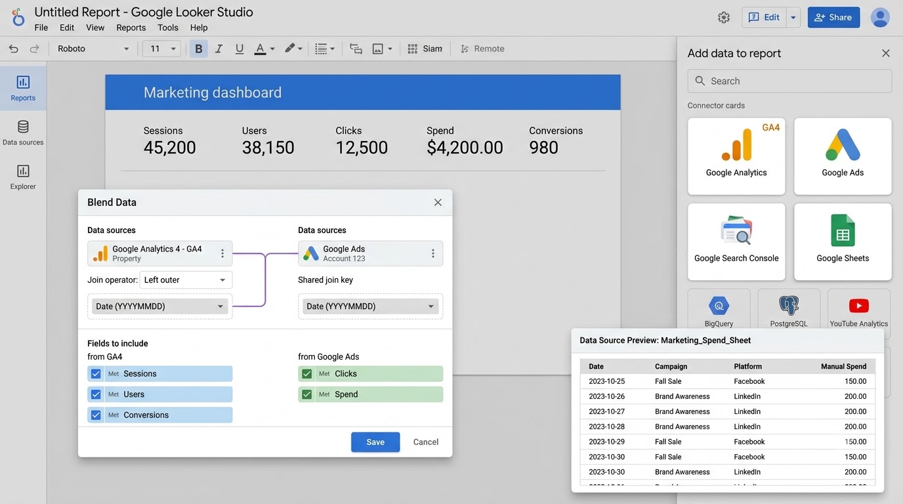This screenshot has width=903, height=504.
Task: Select the PostgreSQL connector
Action: click(789, 310)
